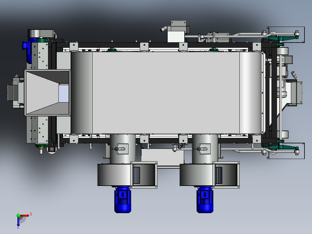This screenshot has height=234, width=312.
Task: Select the left centrifugal blower housing
Action: 114,175
